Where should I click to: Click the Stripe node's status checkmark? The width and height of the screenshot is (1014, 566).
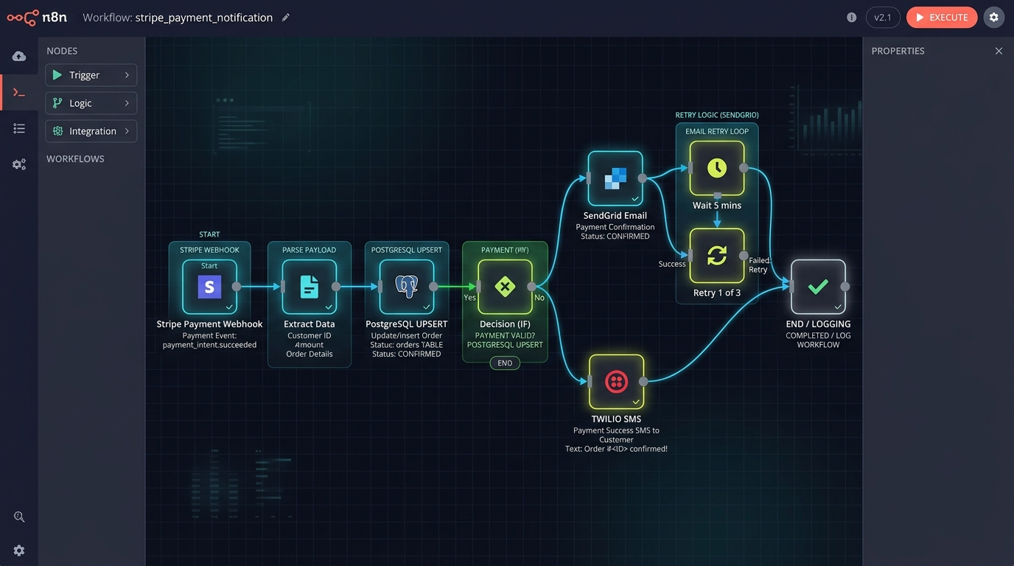click(x=229, y=307)
